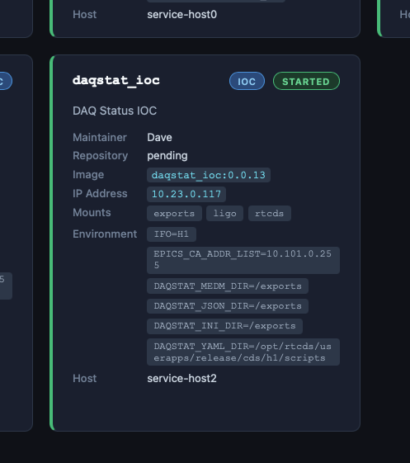Click the Mounts field label
The height and width of the screenshot is (463, 410).
pyautogui.click(x=92, y=213)
